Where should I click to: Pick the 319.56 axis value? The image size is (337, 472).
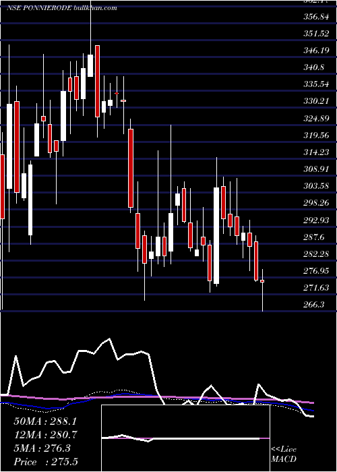click(315, 136)
